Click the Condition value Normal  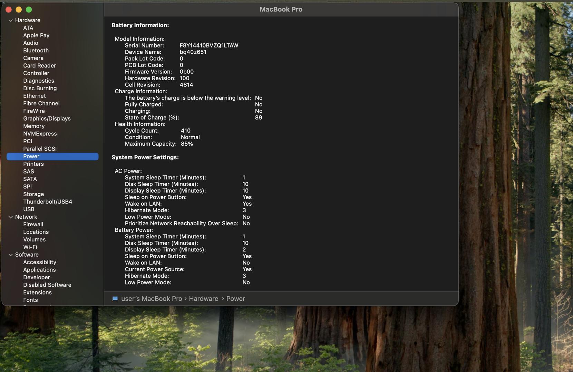(x=190, y=137)
